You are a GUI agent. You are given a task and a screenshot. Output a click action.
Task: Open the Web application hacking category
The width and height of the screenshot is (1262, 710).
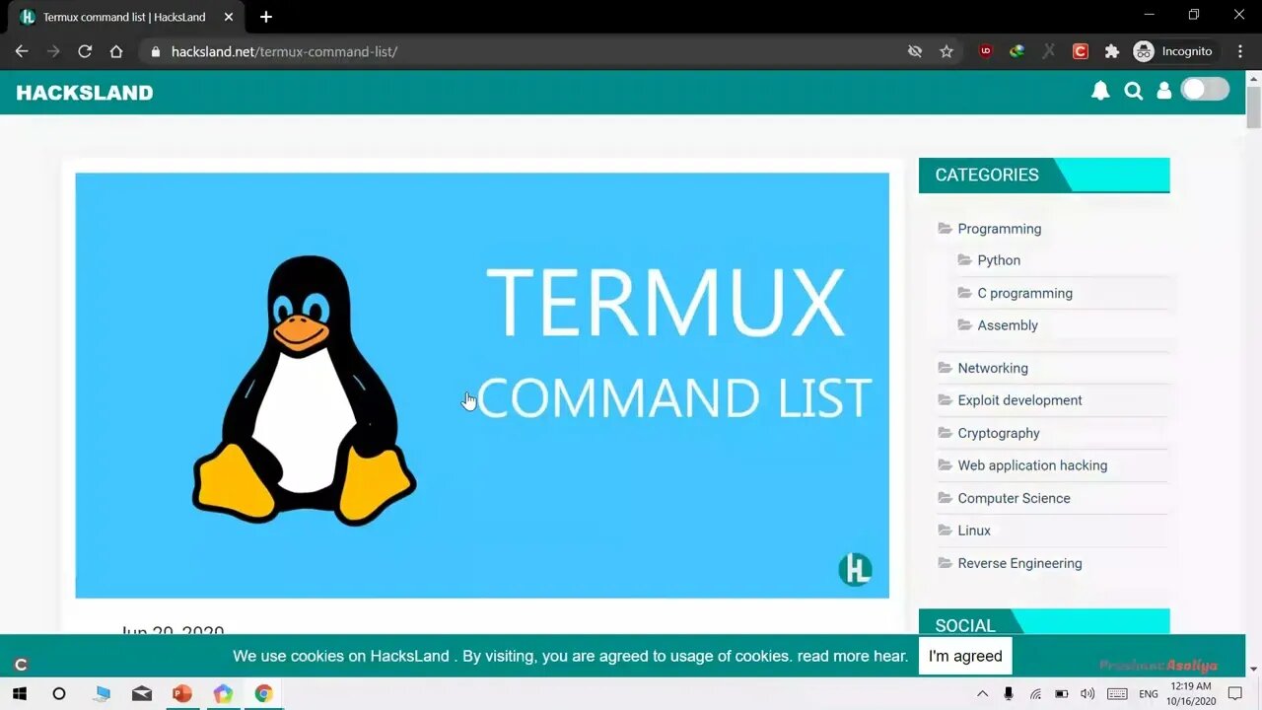pyautogui.click(x=1032, y=465)
